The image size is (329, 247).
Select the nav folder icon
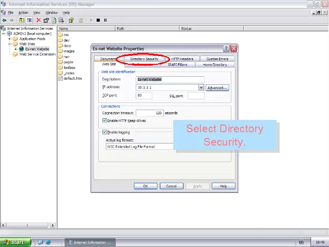tap(61, 56)
